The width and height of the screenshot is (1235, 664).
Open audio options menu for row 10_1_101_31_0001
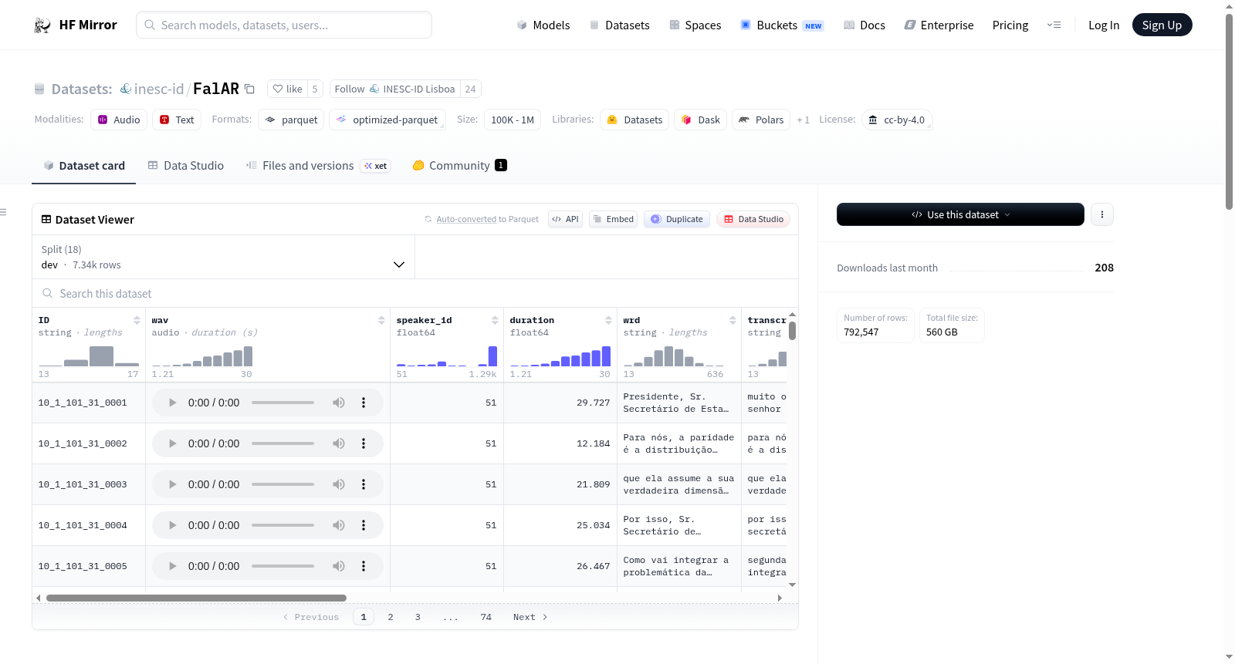click(364, 403)
